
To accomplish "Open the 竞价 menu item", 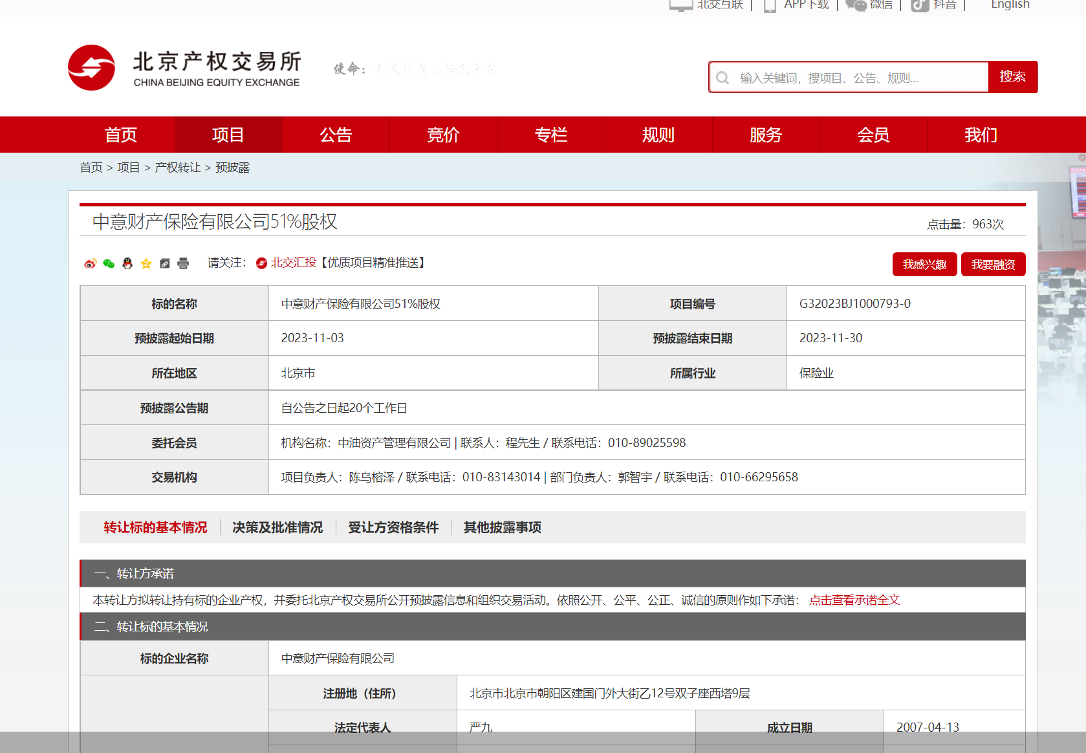I will coord(443,135).
